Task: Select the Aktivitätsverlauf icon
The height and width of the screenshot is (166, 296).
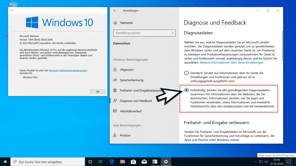Action: (115, 111)
